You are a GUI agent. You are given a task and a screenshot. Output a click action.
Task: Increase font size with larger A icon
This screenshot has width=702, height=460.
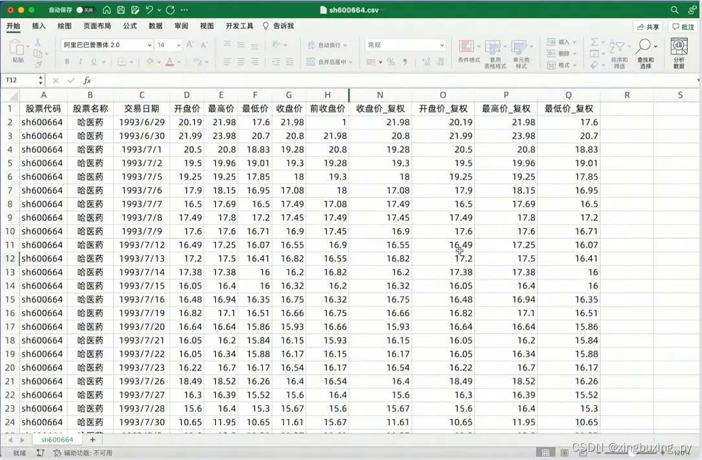190,45
